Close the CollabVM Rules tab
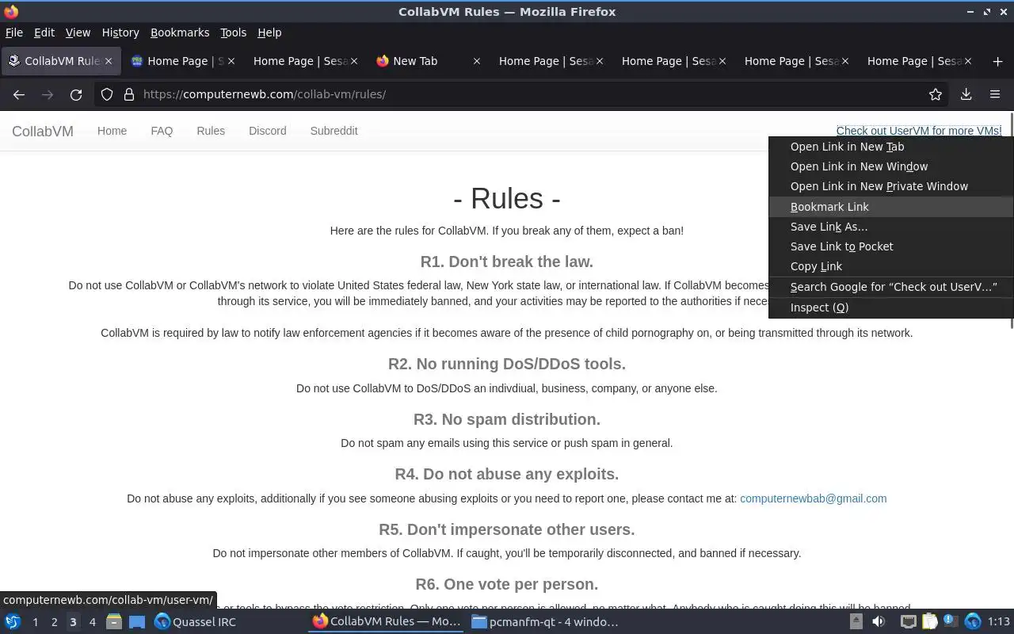The image size is (1014, 634). coord(109,61)
